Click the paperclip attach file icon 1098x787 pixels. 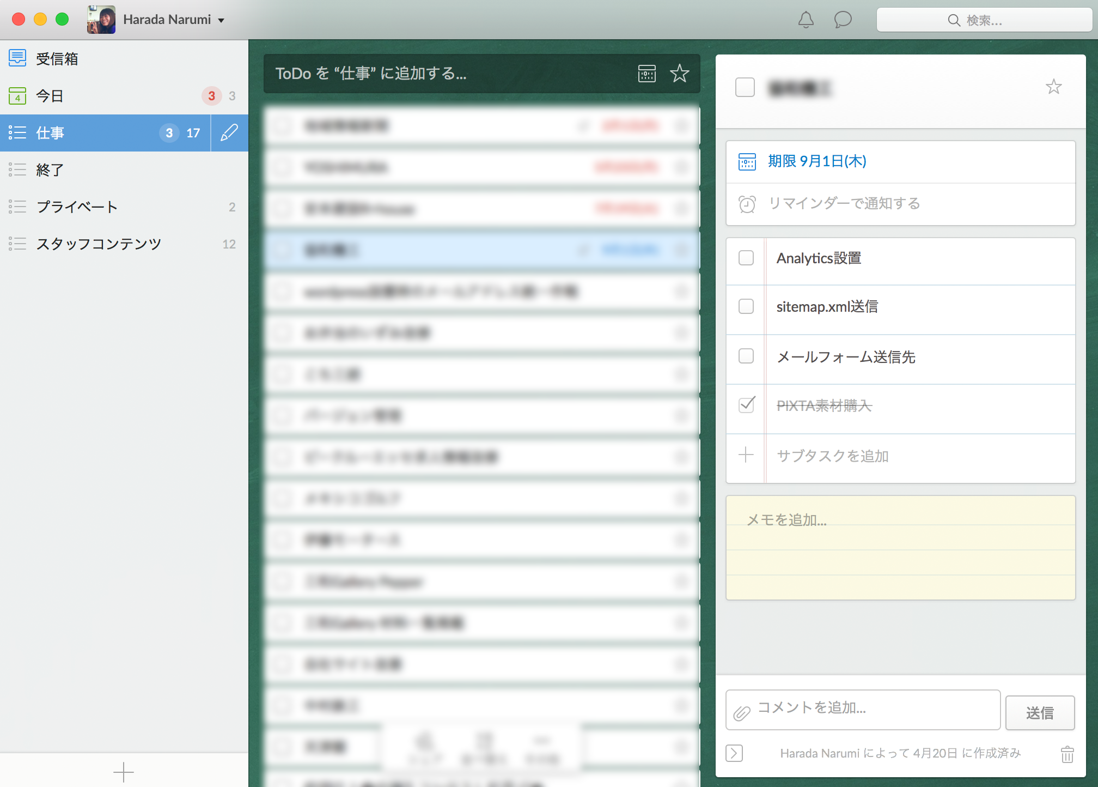click(741, 712)
